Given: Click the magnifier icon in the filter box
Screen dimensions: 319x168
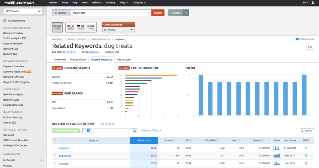Looking at the screenshot, I should point(135,131).
